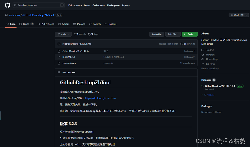250x147 pixels.
Task: Switch to the Actions tab
Action: coord(64,24)
